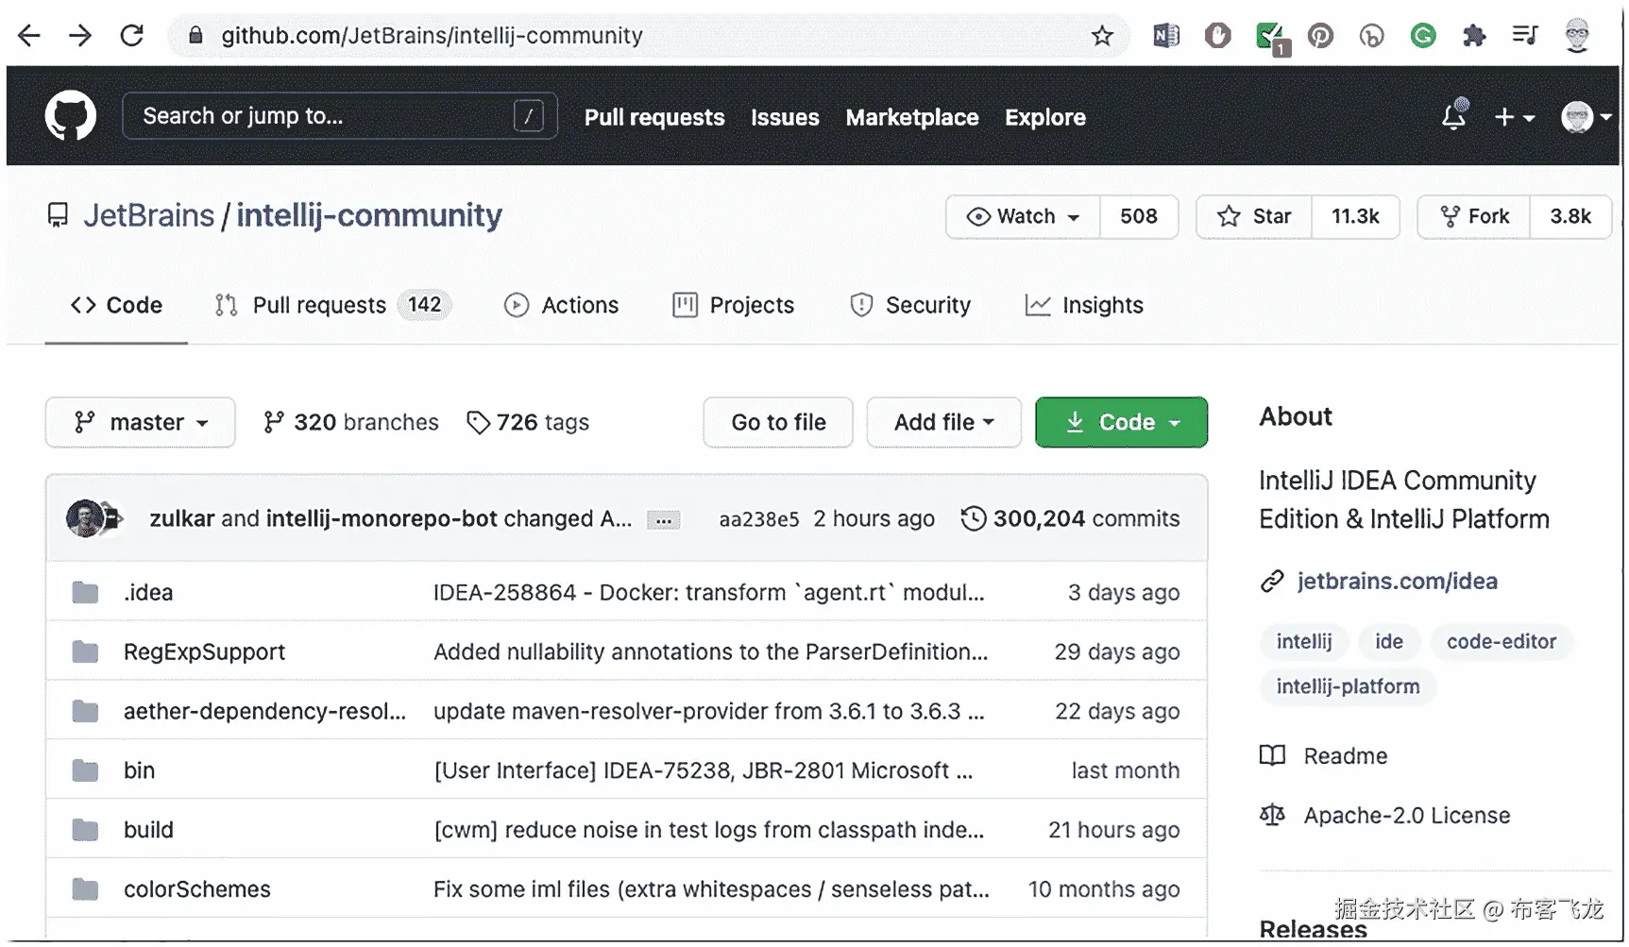
Task: Switch to the Actions tab
Action: [x=562, y=305]
